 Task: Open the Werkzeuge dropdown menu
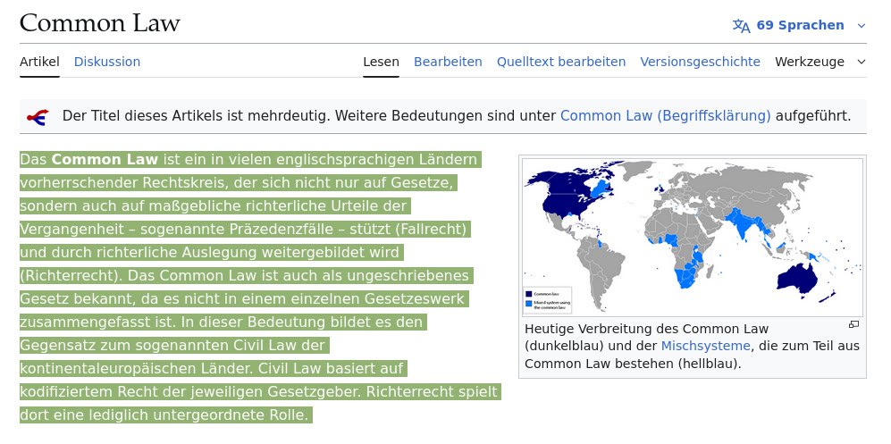click(820, 62)
